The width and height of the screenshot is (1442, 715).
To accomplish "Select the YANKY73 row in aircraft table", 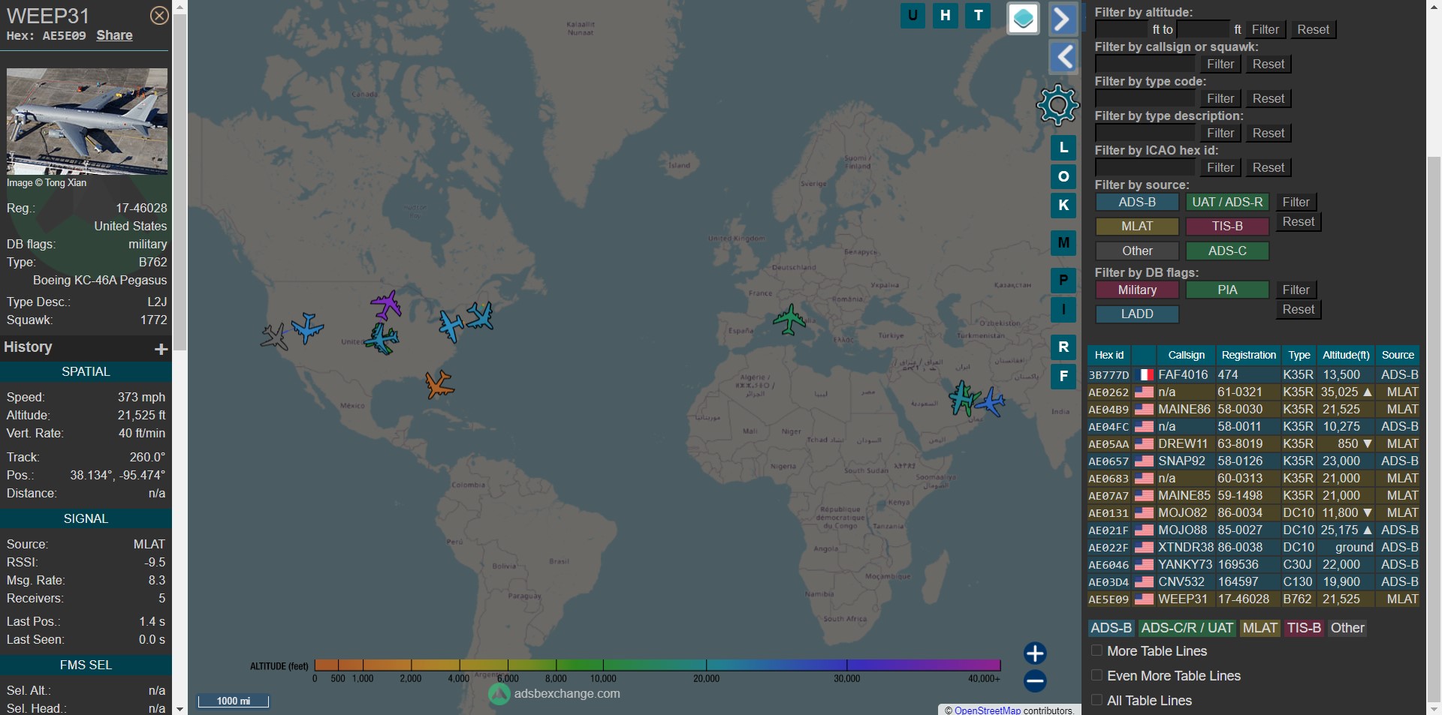I will (1253, 564).
